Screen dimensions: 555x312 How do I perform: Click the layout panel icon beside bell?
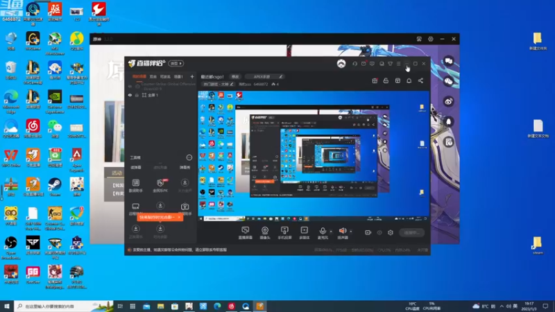pos(398,81)
